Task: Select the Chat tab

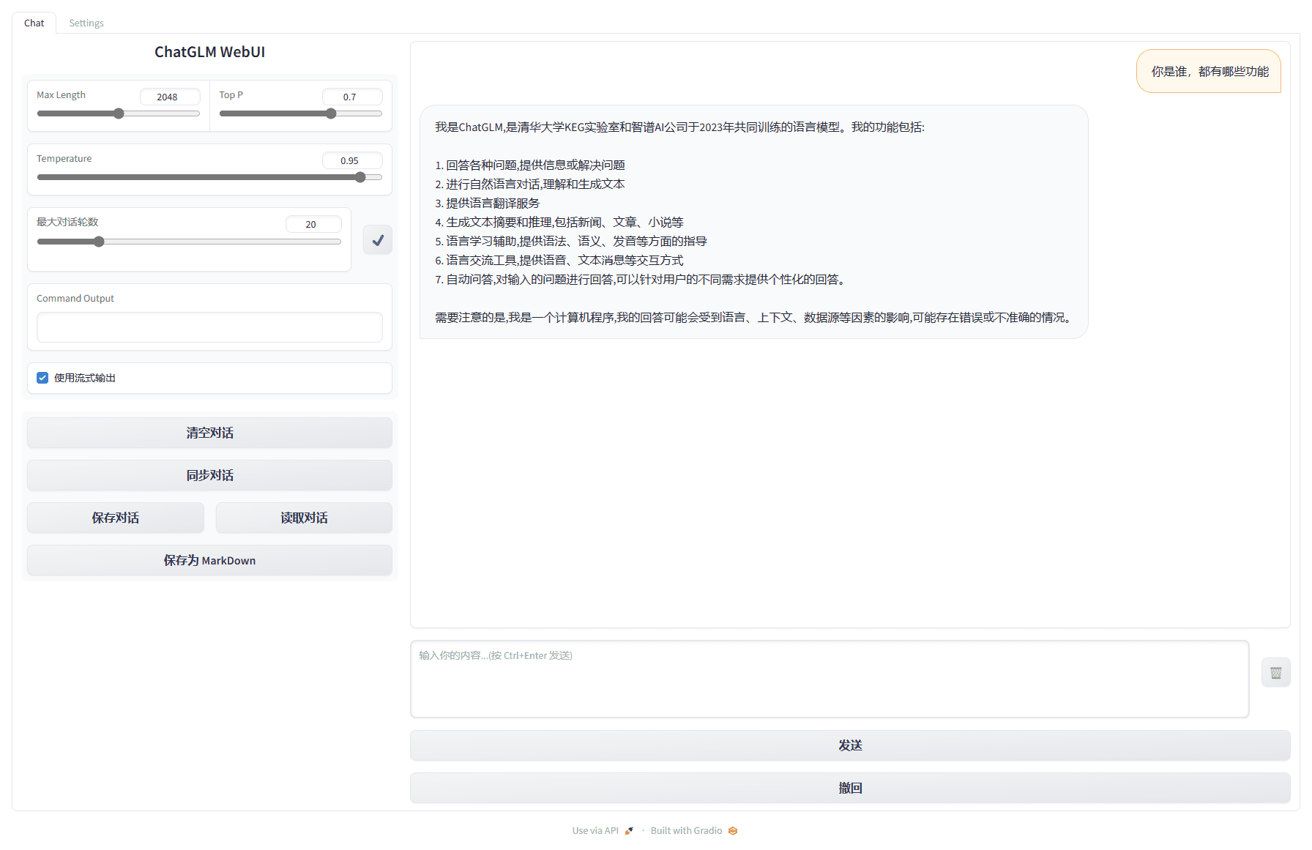Action: pos(34,23)
